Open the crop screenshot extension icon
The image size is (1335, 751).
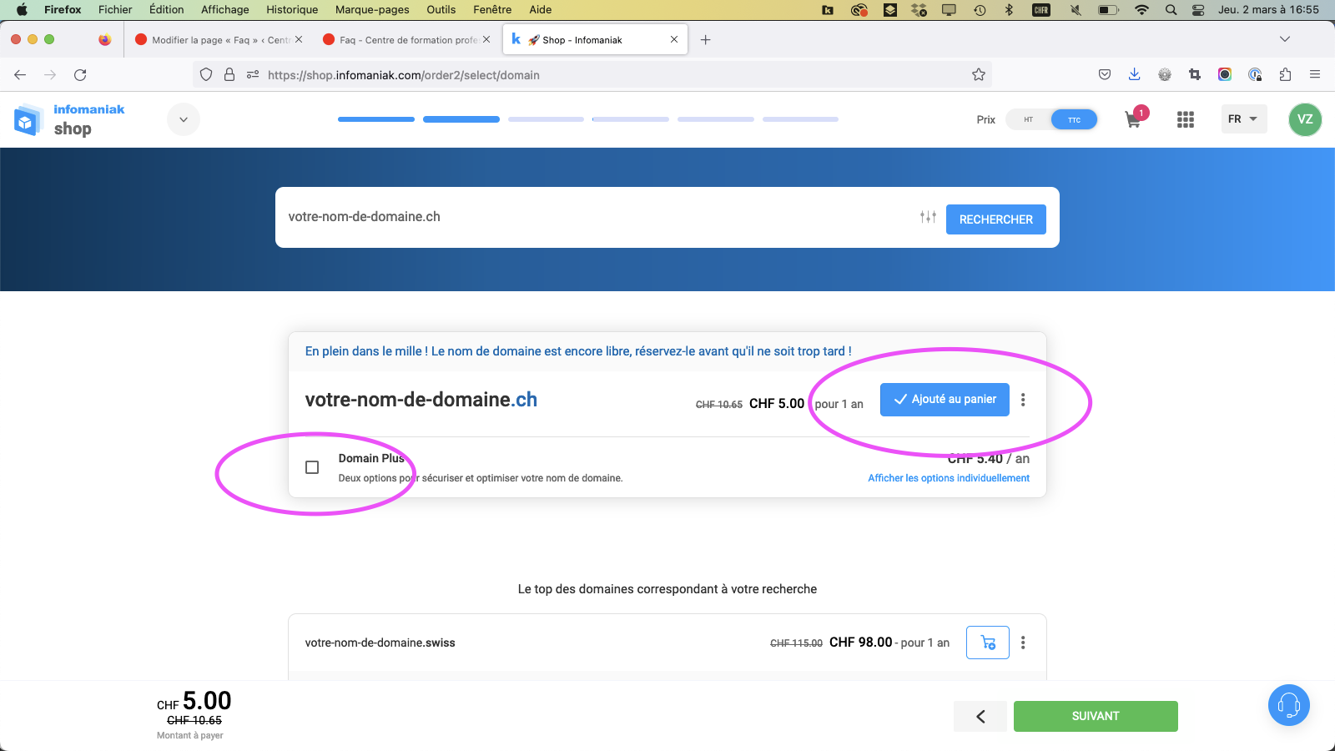(1195, 75)
